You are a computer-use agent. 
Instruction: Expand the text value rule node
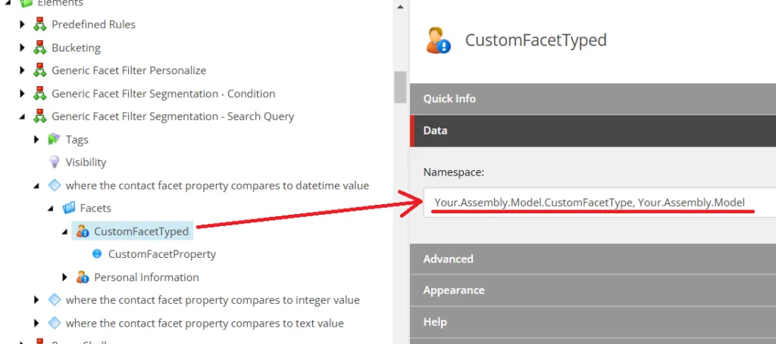coord(36,323)
